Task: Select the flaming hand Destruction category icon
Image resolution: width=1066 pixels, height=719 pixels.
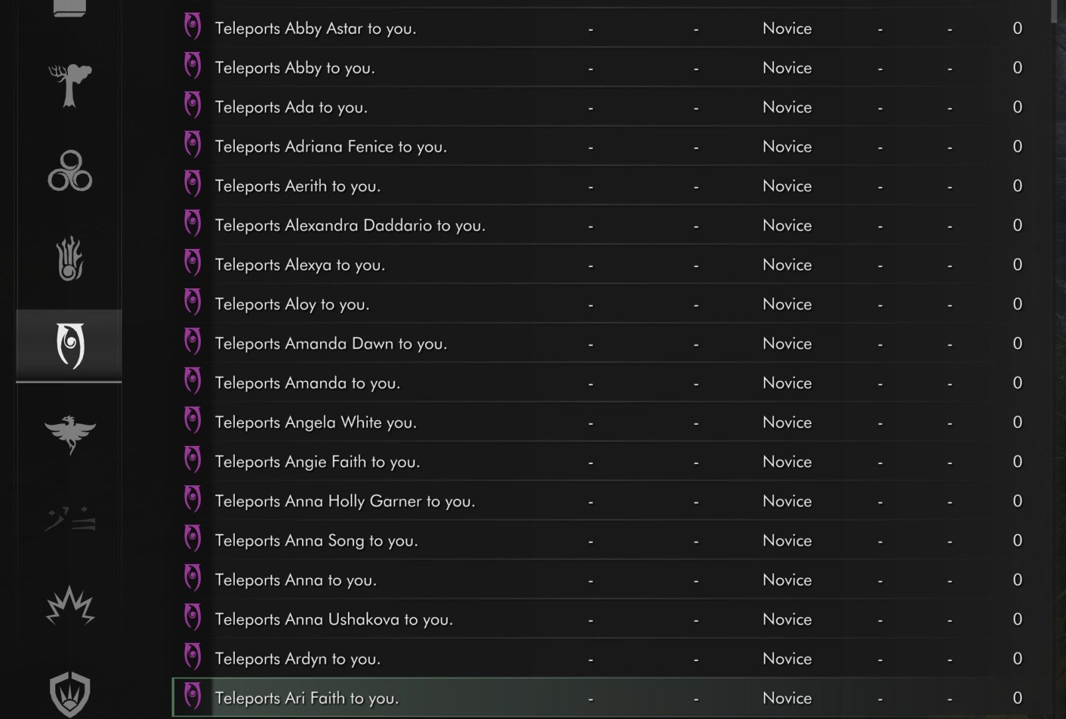Action: [69, 258]
